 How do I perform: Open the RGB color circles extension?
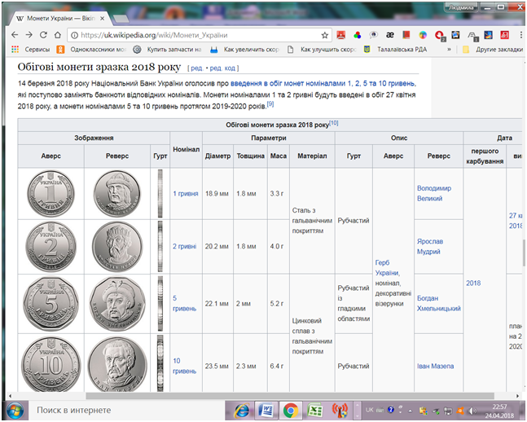358,35
